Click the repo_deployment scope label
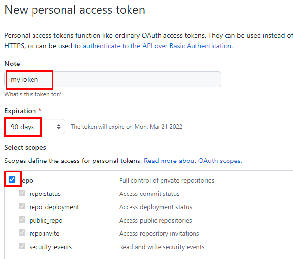The height and width of the screenshot is (259, 293). (54, 207)
